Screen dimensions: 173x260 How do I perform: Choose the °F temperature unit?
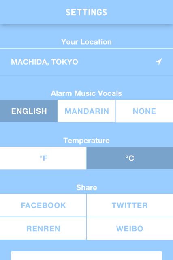(43, 158)
